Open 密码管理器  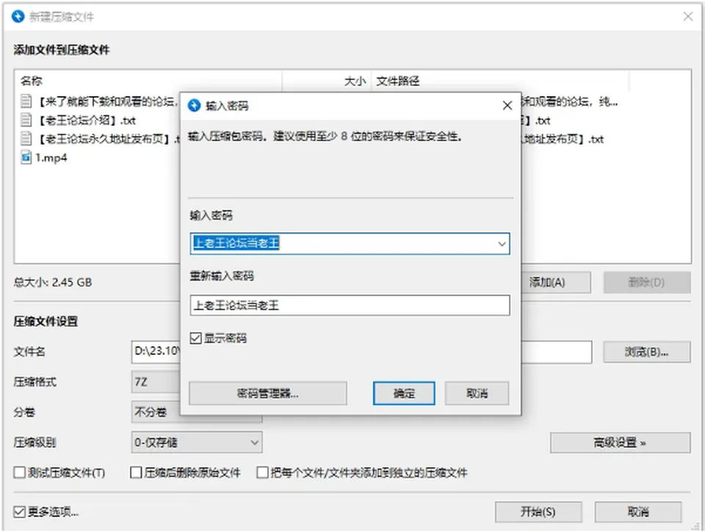pos(268,394)
